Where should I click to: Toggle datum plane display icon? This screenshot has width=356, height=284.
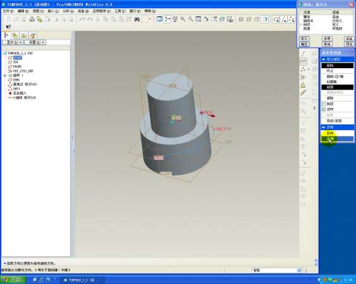click(276, 20)
